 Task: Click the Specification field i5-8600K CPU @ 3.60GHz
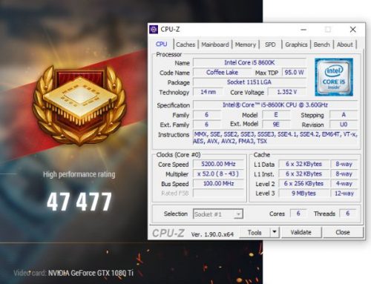click(x=275, y=105)
